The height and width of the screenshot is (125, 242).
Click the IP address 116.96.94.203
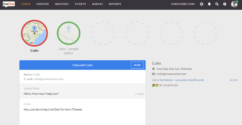pyautogui.click(x=169, y=85)
